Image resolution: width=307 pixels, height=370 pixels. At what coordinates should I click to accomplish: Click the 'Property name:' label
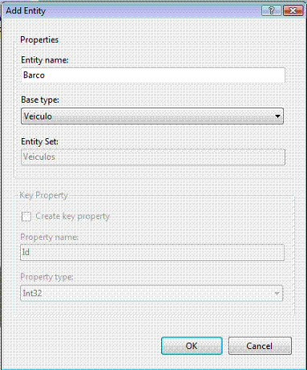pos(49,237)
